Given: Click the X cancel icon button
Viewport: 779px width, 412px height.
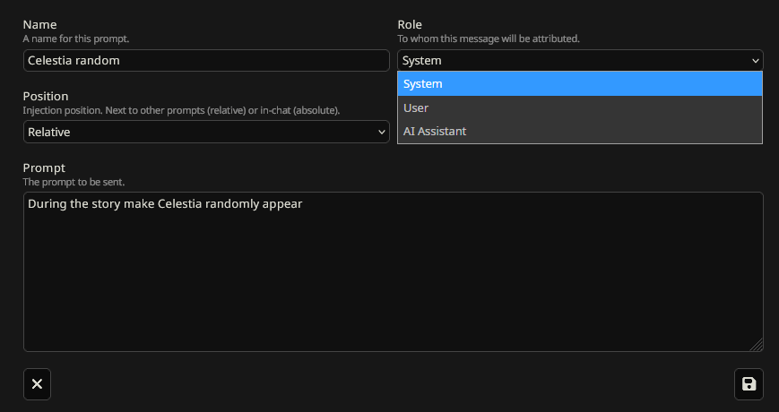Looking at the screenshot, I should 37,384.
